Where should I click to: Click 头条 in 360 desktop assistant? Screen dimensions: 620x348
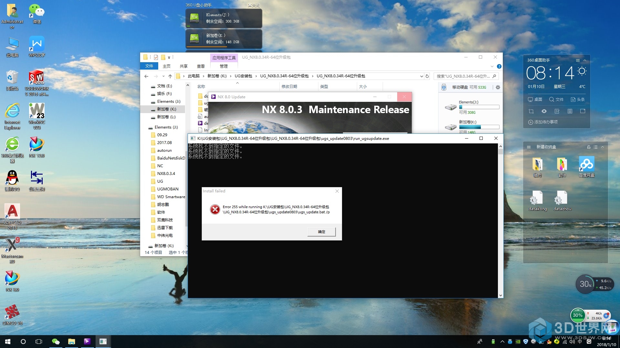[x=578, y=100]
